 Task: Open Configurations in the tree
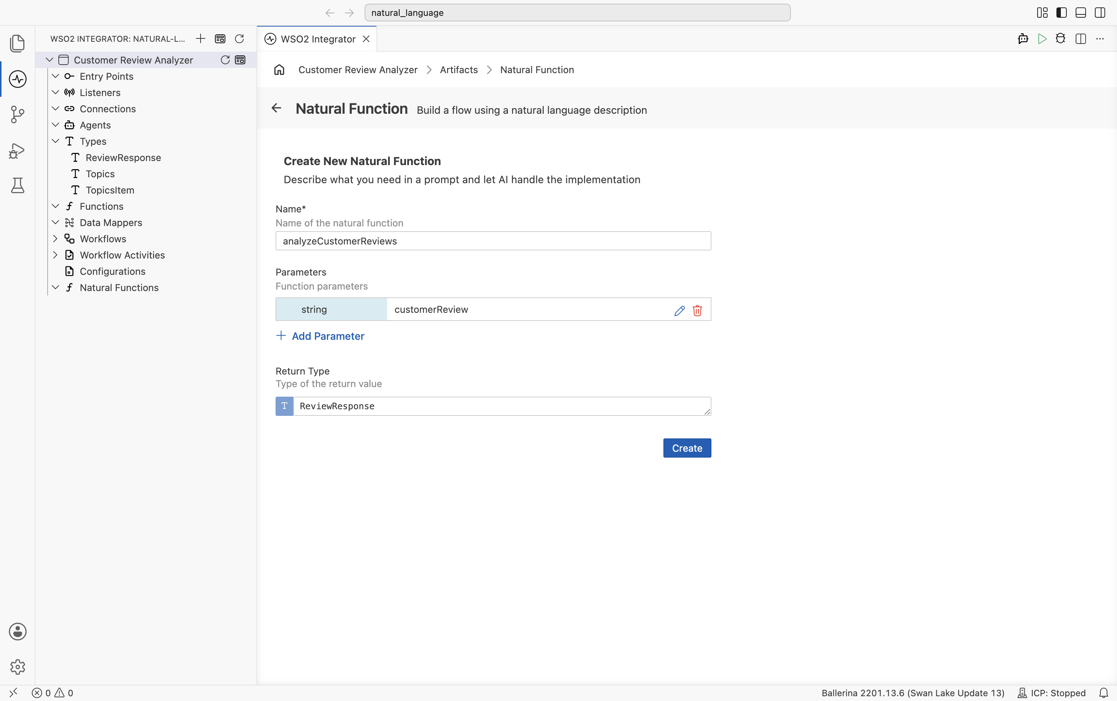(x=112, y=271)
